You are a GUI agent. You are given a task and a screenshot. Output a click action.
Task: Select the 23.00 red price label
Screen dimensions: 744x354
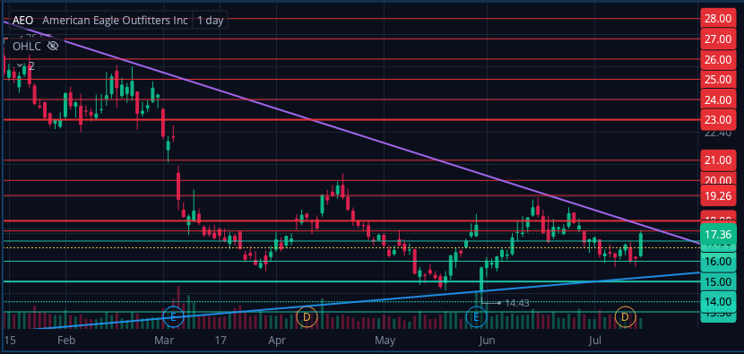[718, 119]
